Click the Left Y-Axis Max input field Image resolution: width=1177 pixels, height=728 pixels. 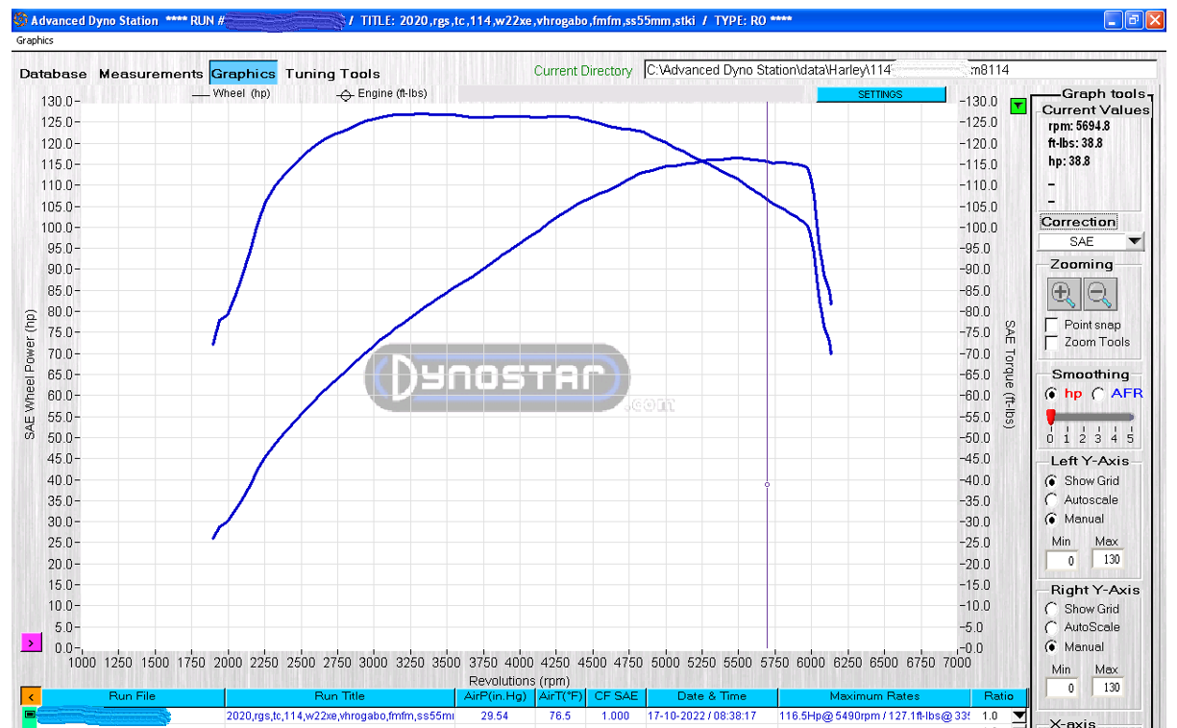(x=1106, y=560)
